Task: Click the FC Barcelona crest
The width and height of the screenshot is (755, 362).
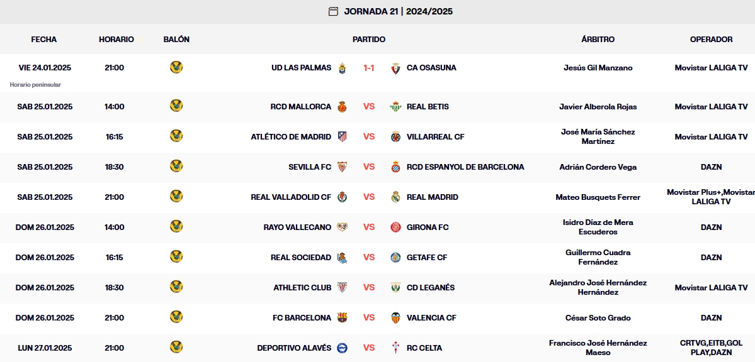Action: [x=343, y=318]
